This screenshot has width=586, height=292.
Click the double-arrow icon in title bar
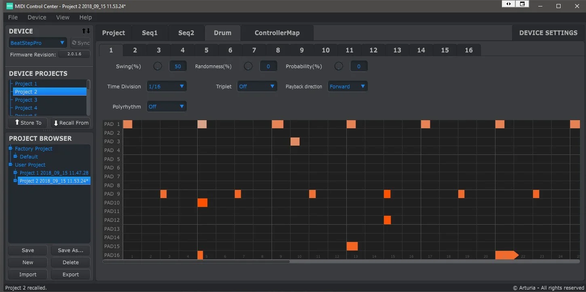point(508,4)
